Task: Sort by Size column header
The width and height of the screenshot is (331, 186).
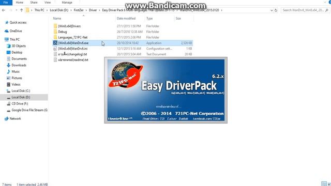Action: click(178, 19)
